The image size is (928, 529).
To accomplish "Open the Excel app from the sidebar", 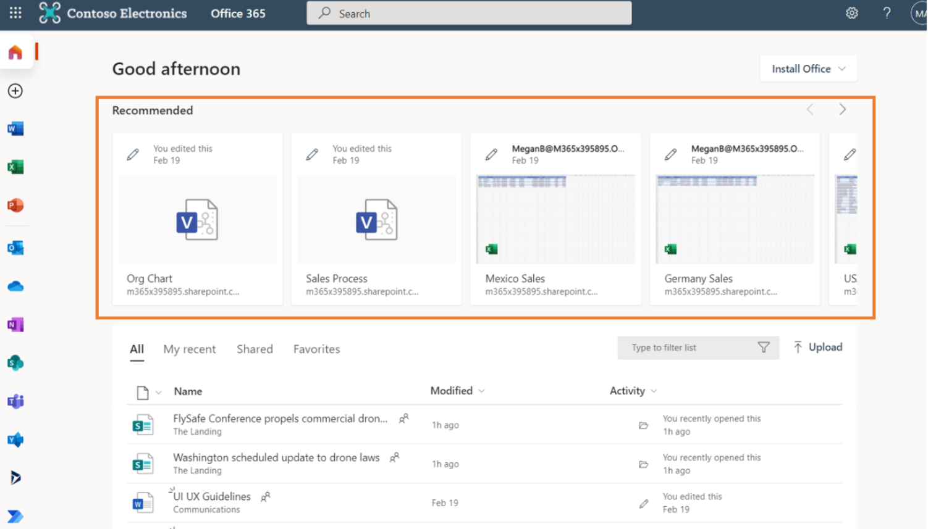I will click(x=15, y=167).
